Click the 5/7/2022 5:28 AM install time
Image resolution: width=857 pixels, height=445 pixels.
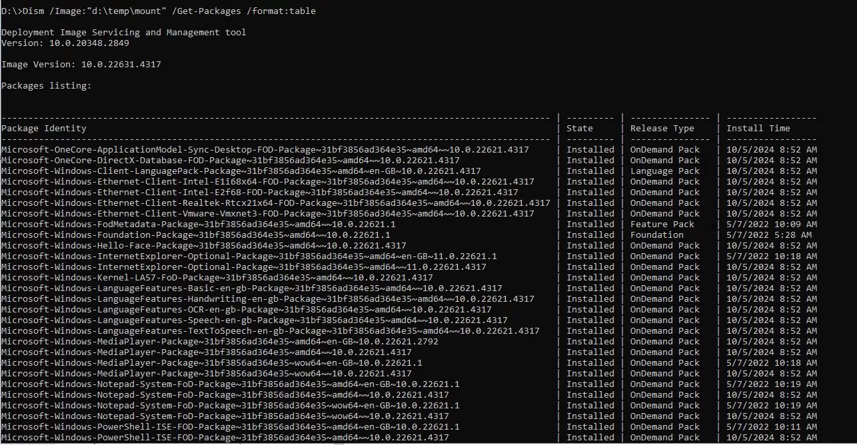768,234
